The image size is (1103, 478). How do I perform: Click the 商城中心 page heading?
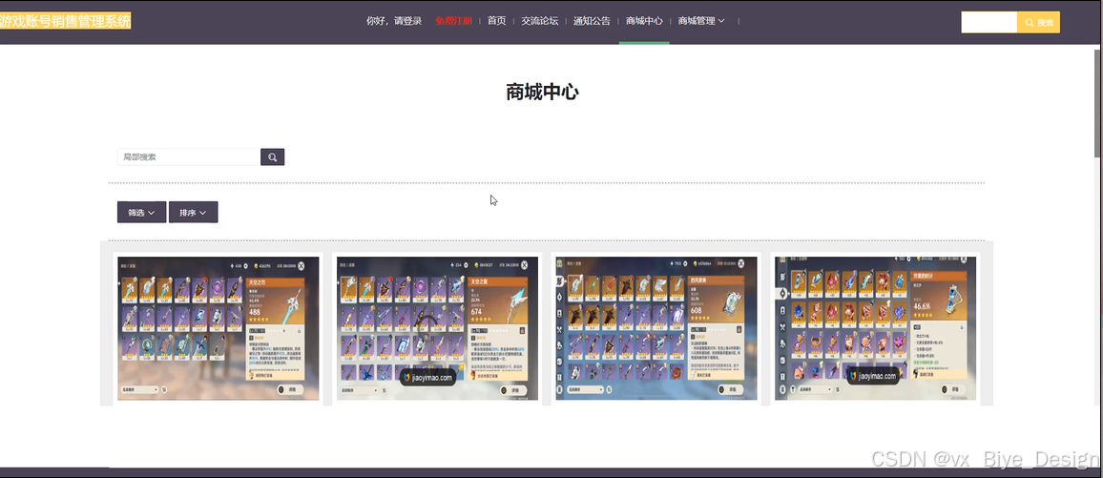pyautogui.click(x=542, y=93)
